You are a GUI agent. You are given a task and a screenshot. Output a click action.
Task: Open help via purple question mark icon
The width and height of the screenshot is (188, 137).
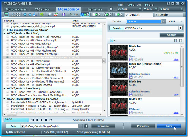point(64,15)
